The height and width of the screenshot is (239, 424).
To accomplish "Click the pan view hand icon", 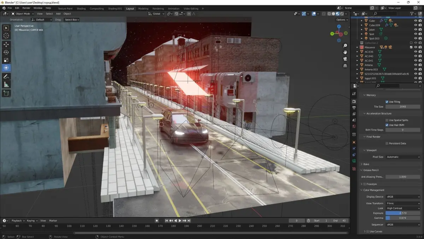I will click(x=345, y=52).
